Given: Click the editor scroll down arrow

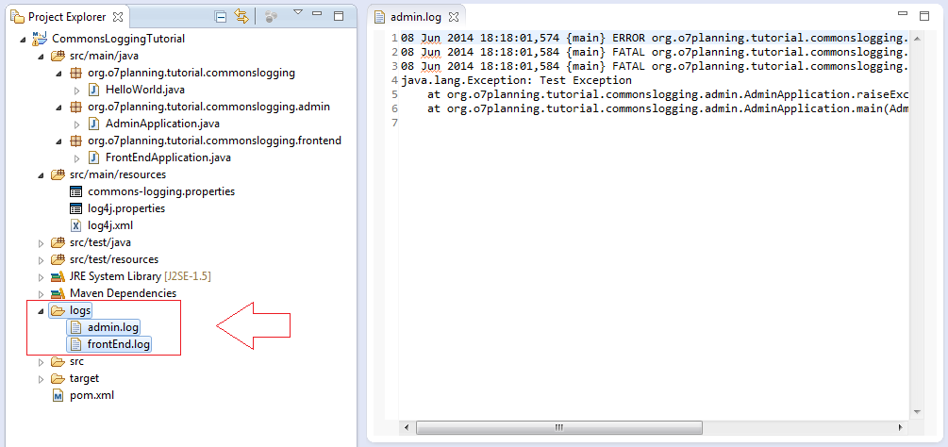Looking at the screenshot, I should [x=917, y=411].
